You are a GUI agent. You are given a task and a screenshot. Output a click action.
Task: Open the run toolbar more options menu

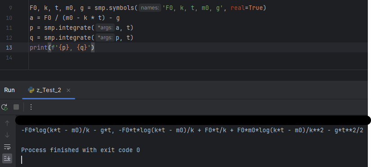(x=31, y=107)
